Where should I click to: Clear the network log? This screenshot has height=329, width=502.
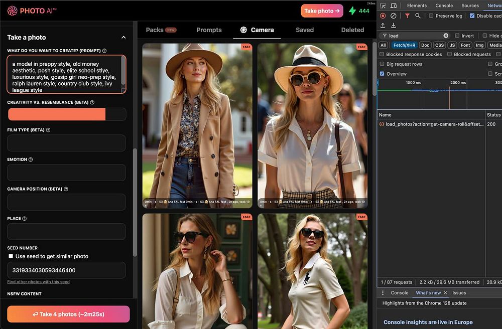tap(394, 16)
